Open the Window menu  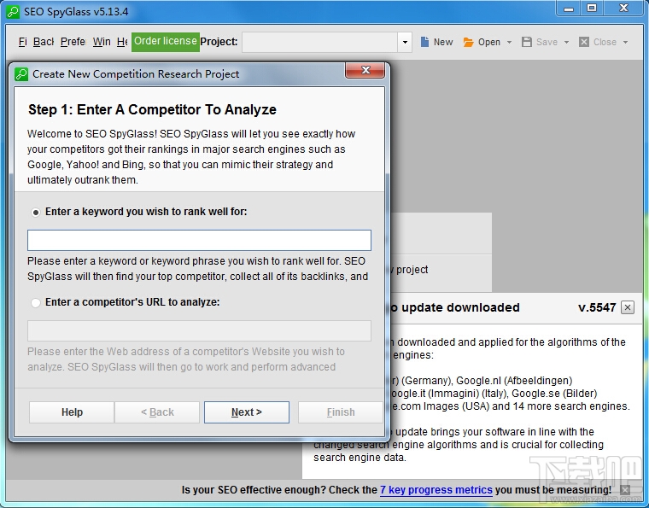pos(102,42)
